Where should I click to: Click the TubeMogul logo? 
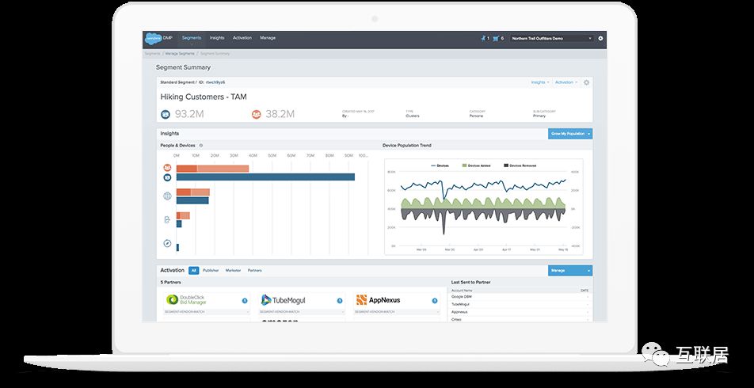tap(284, 300)
